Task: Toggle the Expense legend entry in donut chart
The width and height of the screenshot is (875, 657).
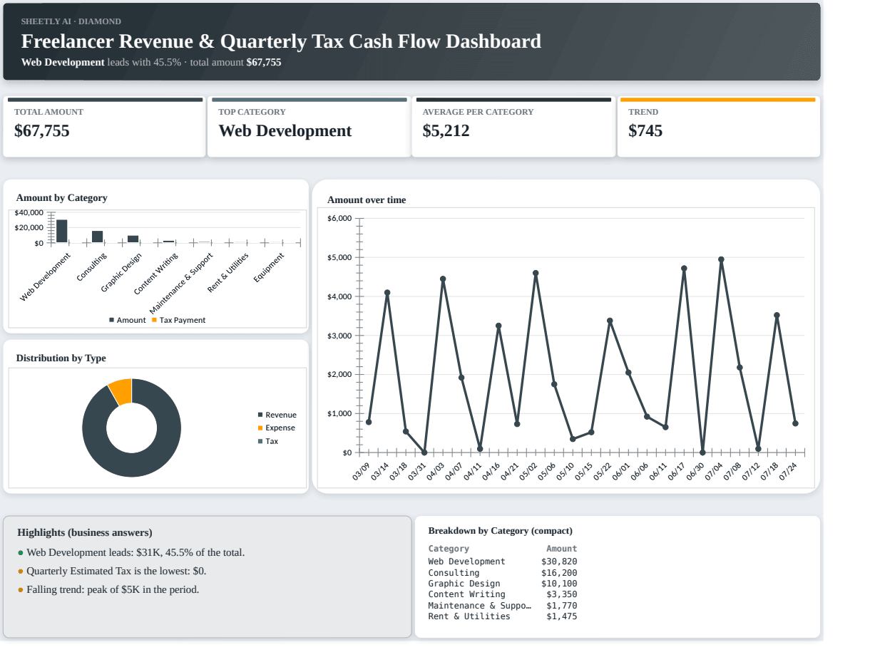Action: click(276, 428)
